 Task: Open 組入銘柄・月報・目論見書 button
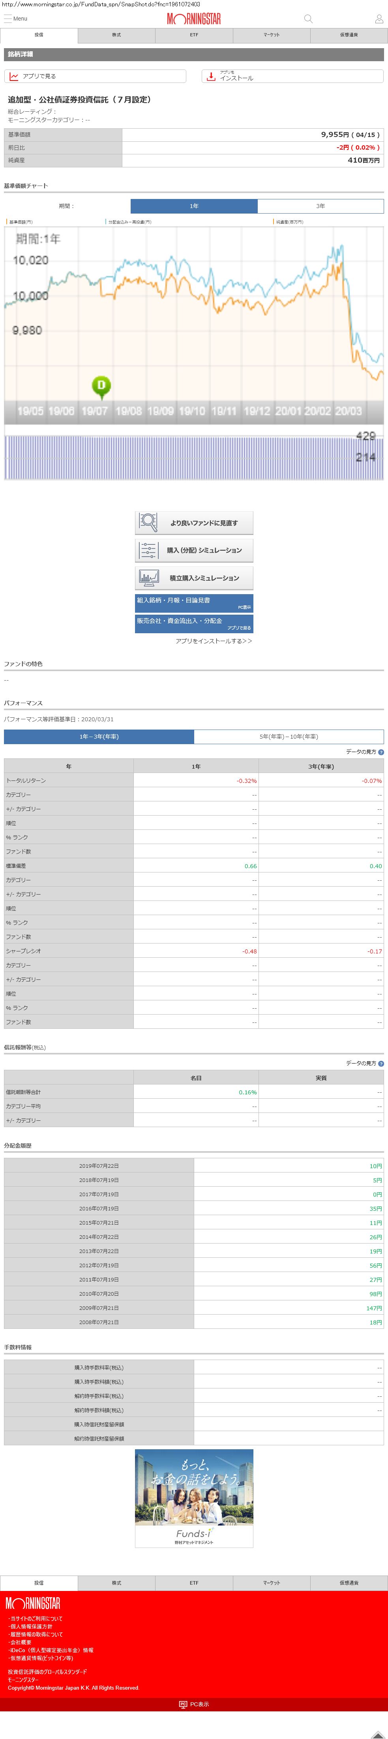(x=194, y=603)
